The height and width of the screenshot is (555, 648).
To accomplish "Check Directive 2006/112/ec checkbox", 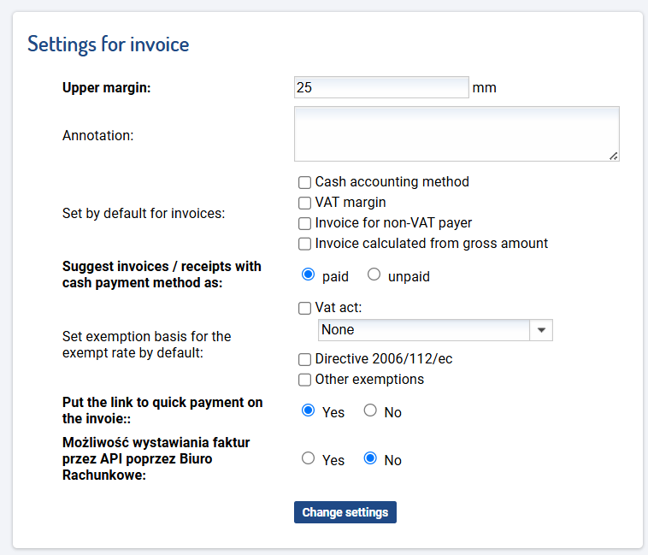I will 304,359.
